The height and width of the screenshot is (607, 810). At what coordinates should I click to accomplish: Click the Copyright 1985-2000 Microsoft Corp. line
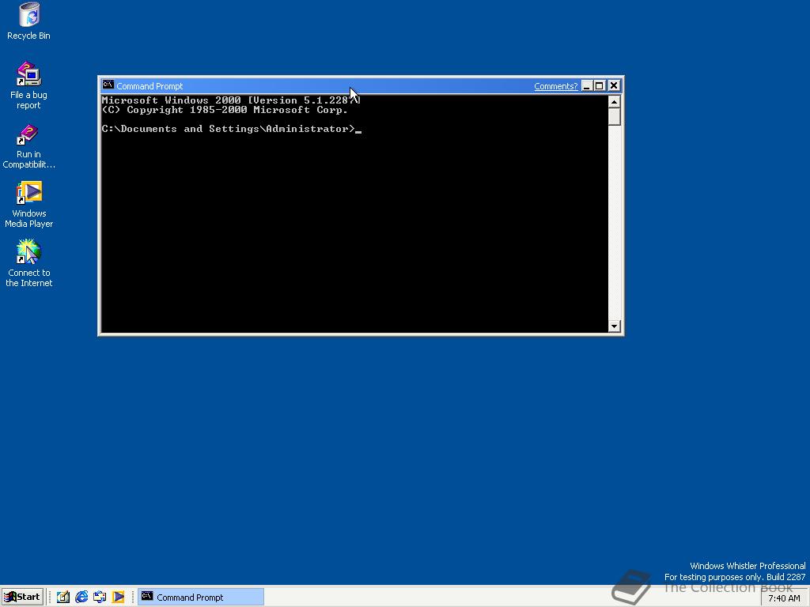[x=225, y=110]
